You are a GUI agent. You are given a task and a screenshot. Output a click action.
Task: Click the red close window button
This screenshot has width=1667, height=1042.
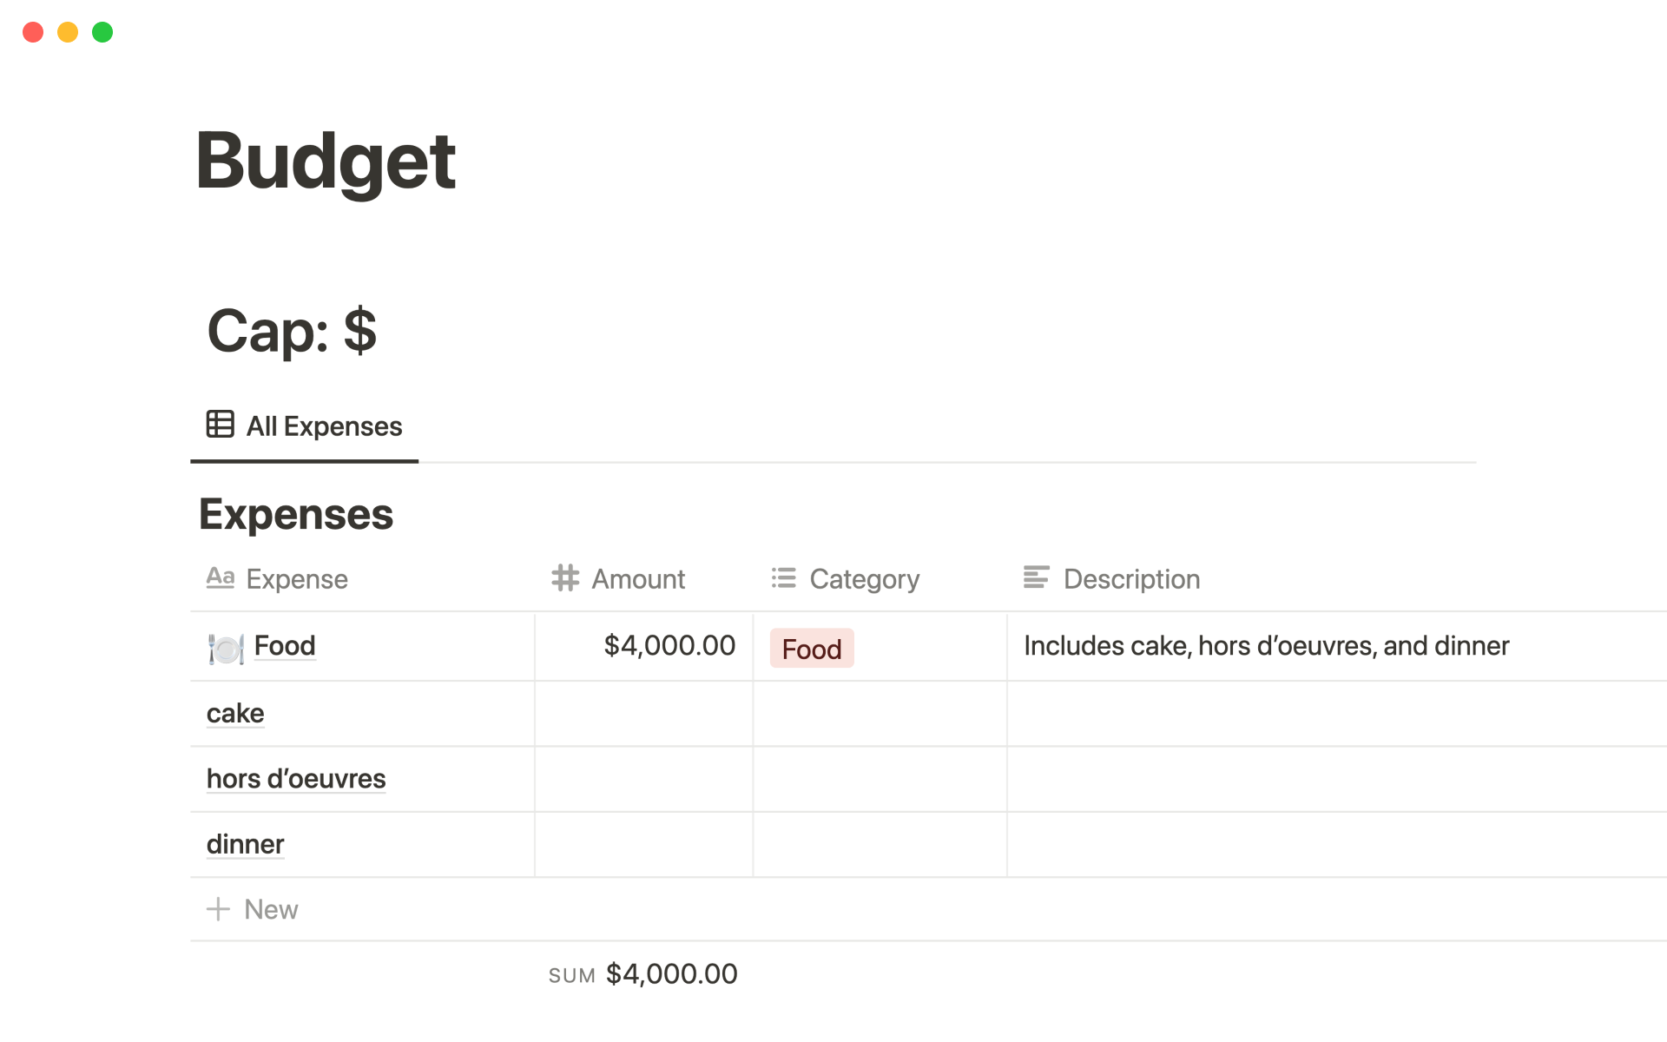(x=33, y=32)
